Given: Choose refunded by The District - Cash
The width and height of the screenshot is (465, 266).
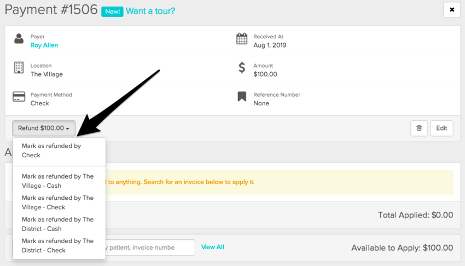Looking at the screenshot, I should 59,224.
